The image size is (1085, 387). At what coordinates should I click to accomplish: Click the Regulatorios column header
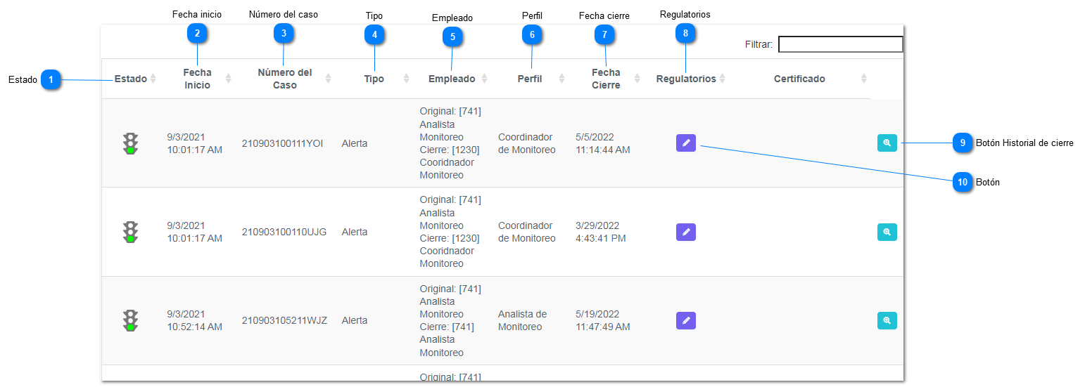click(686, 79)
